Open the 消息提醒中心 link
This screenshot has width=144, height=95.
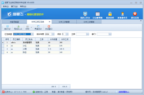point(124,92)
